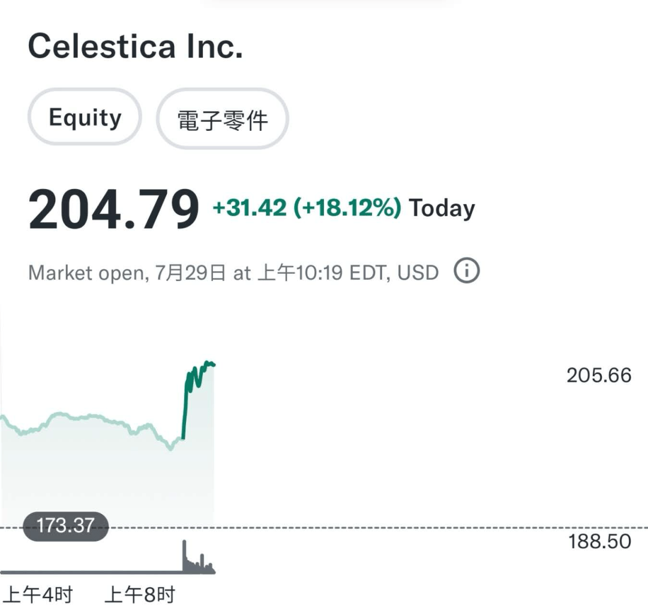Tap the 上午8时 time axis label
Image resolution: width=648 pixels, height=616 pixels.
pyautogui.click(x=140, y=595)
